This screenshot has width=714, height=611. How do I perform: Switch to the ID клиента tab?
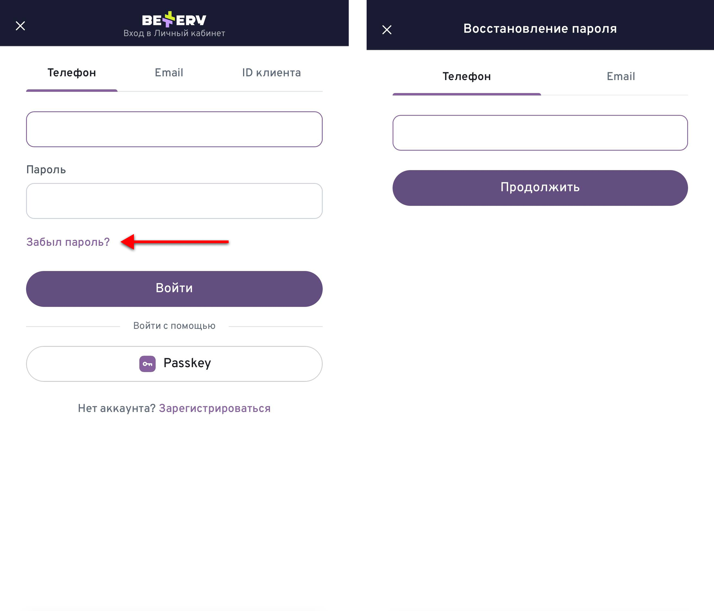pos(271,73)
